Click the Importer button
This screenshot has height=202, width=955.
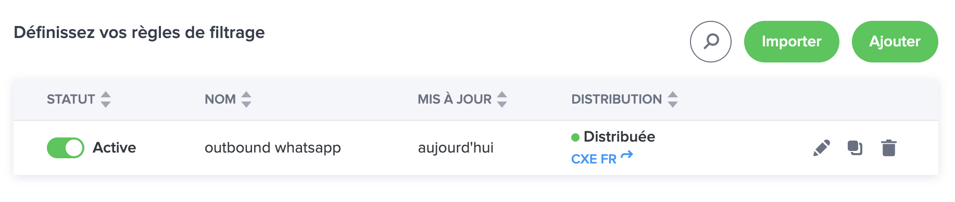coord(791,42)
